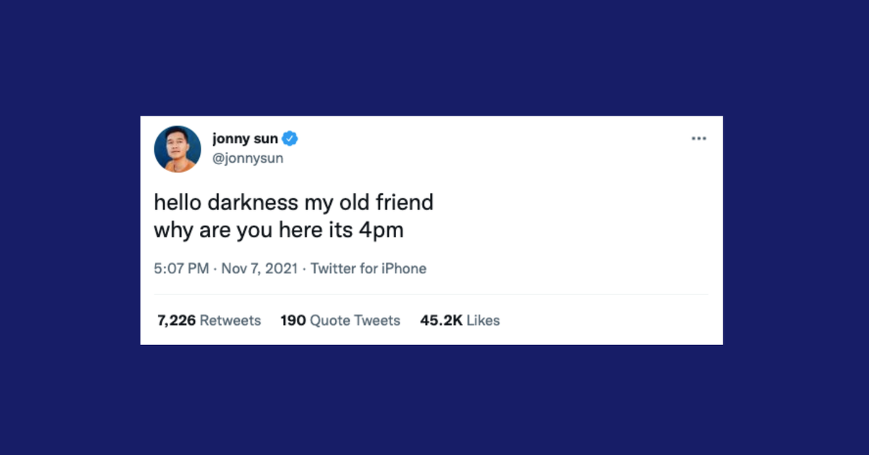Click the @jonnysun username handle
The height and width of the screenshot is (455, 869).
[249, 158]
